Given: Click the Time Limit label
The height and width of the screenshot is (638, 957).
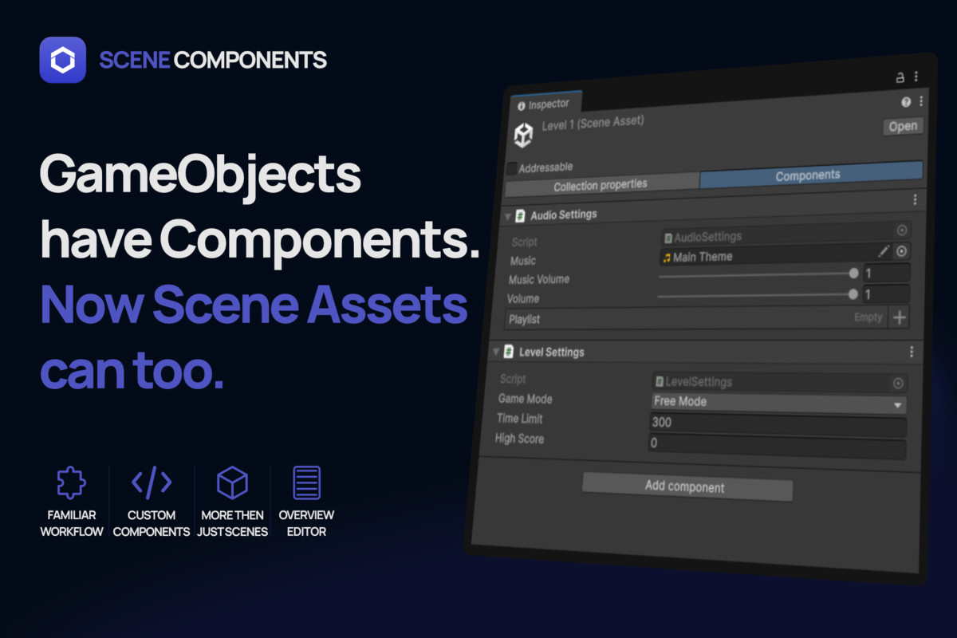Looking at the screenshot, I should pos(519,419).
